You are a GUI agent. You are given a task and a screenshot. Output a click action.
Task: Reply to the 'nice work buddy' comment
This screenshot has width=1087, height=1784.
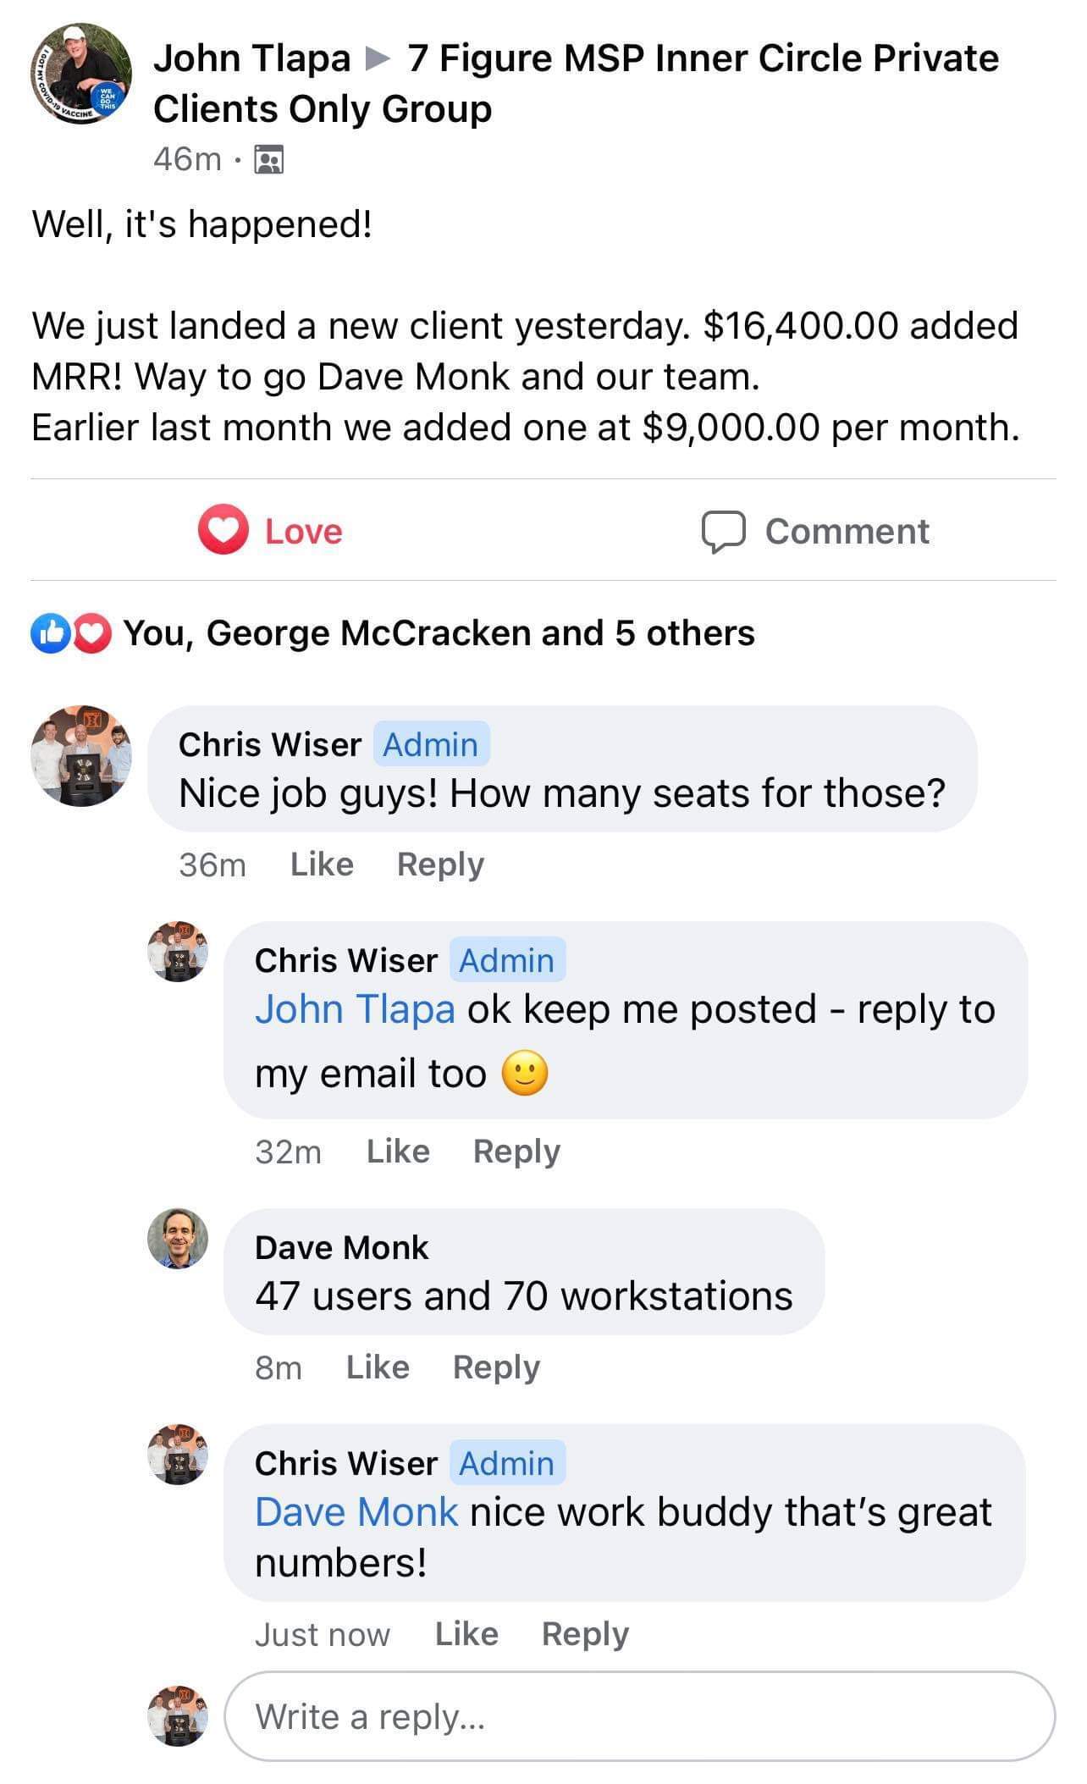585,1633
